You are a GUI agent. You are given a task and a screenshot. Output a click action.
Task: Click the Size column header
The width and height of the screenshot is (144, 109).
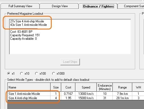[x=56, y=87]
